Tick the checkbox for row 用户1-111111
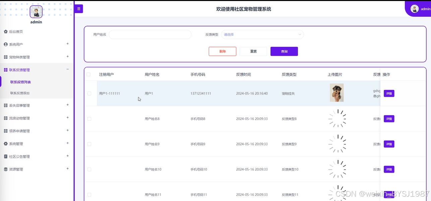Image resolution: width=431 pixels, height=201 pixels. tap(89, 94)
